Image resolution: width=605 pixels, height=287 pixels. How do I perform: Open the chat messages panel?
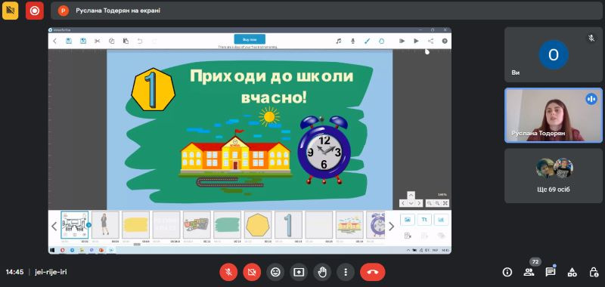(551, 272)
